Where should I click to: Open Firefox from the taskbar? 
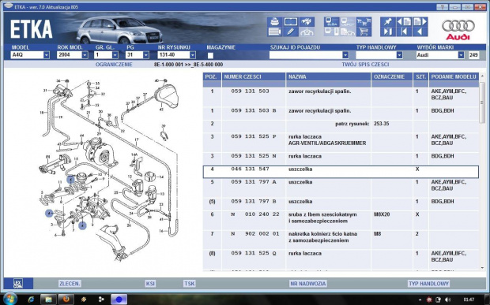coord(66,299)
